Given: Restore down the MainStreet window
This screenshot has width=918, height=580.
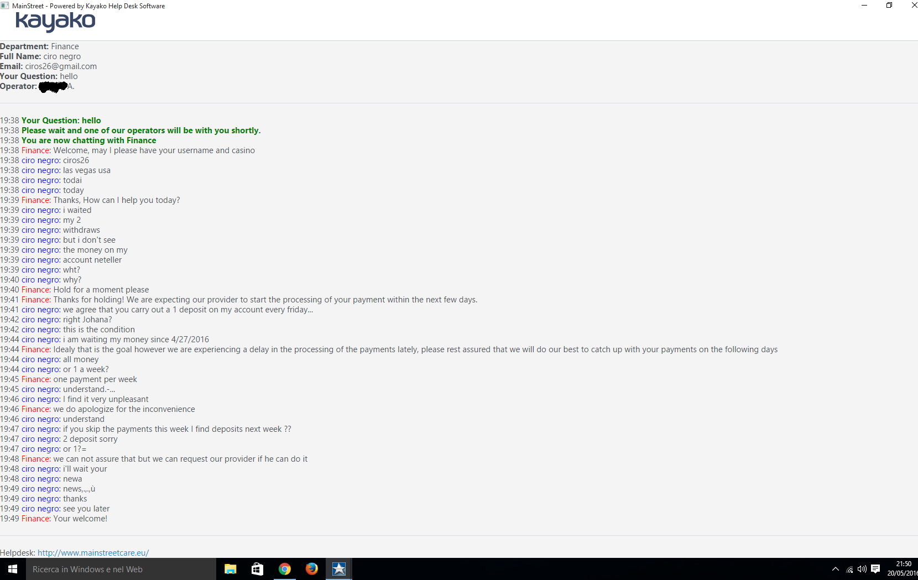Looking at the screenshot, I should coord(889,6).
